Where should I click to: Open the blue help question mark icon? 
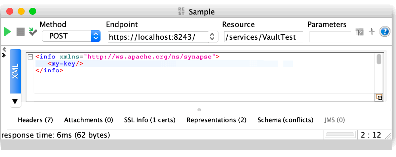point(385,32)
